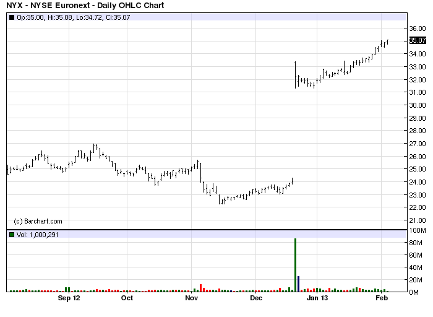The height and width of the screenshot is (317, 433).
Task: Click the 0M volume axis label
Action: pos(414,292)
